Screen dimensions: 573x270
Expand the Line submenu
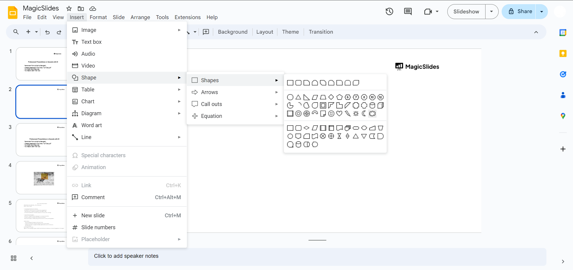127,137
